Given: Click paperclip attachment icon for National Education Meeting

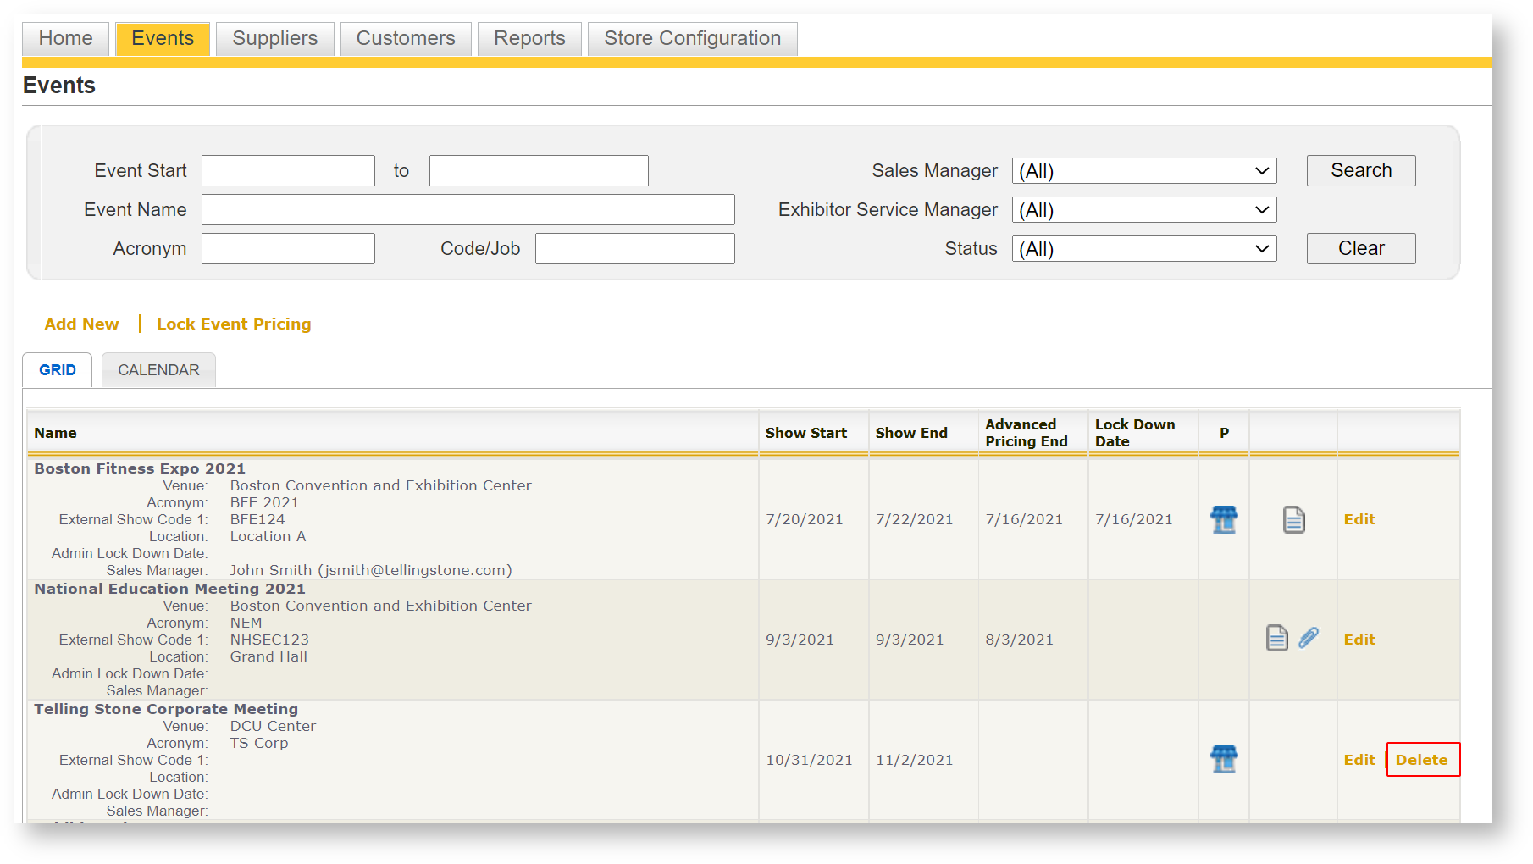Looking at the screenshot, I should [1309, 638].
